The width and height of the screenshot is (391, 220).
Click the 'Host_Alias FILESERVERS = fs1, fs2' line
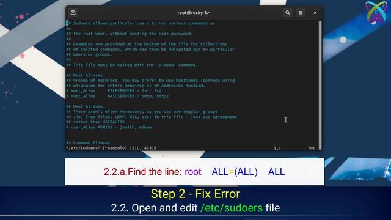click(x=114, y=91)
